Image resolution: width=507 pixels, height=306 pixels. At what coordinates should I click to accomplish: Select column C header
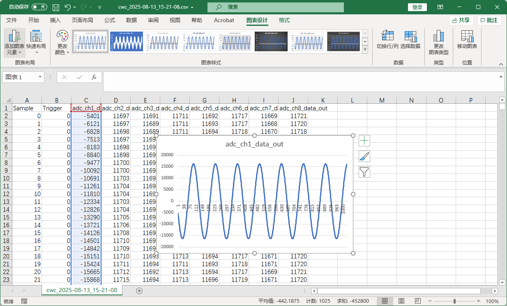click(86, 100)
